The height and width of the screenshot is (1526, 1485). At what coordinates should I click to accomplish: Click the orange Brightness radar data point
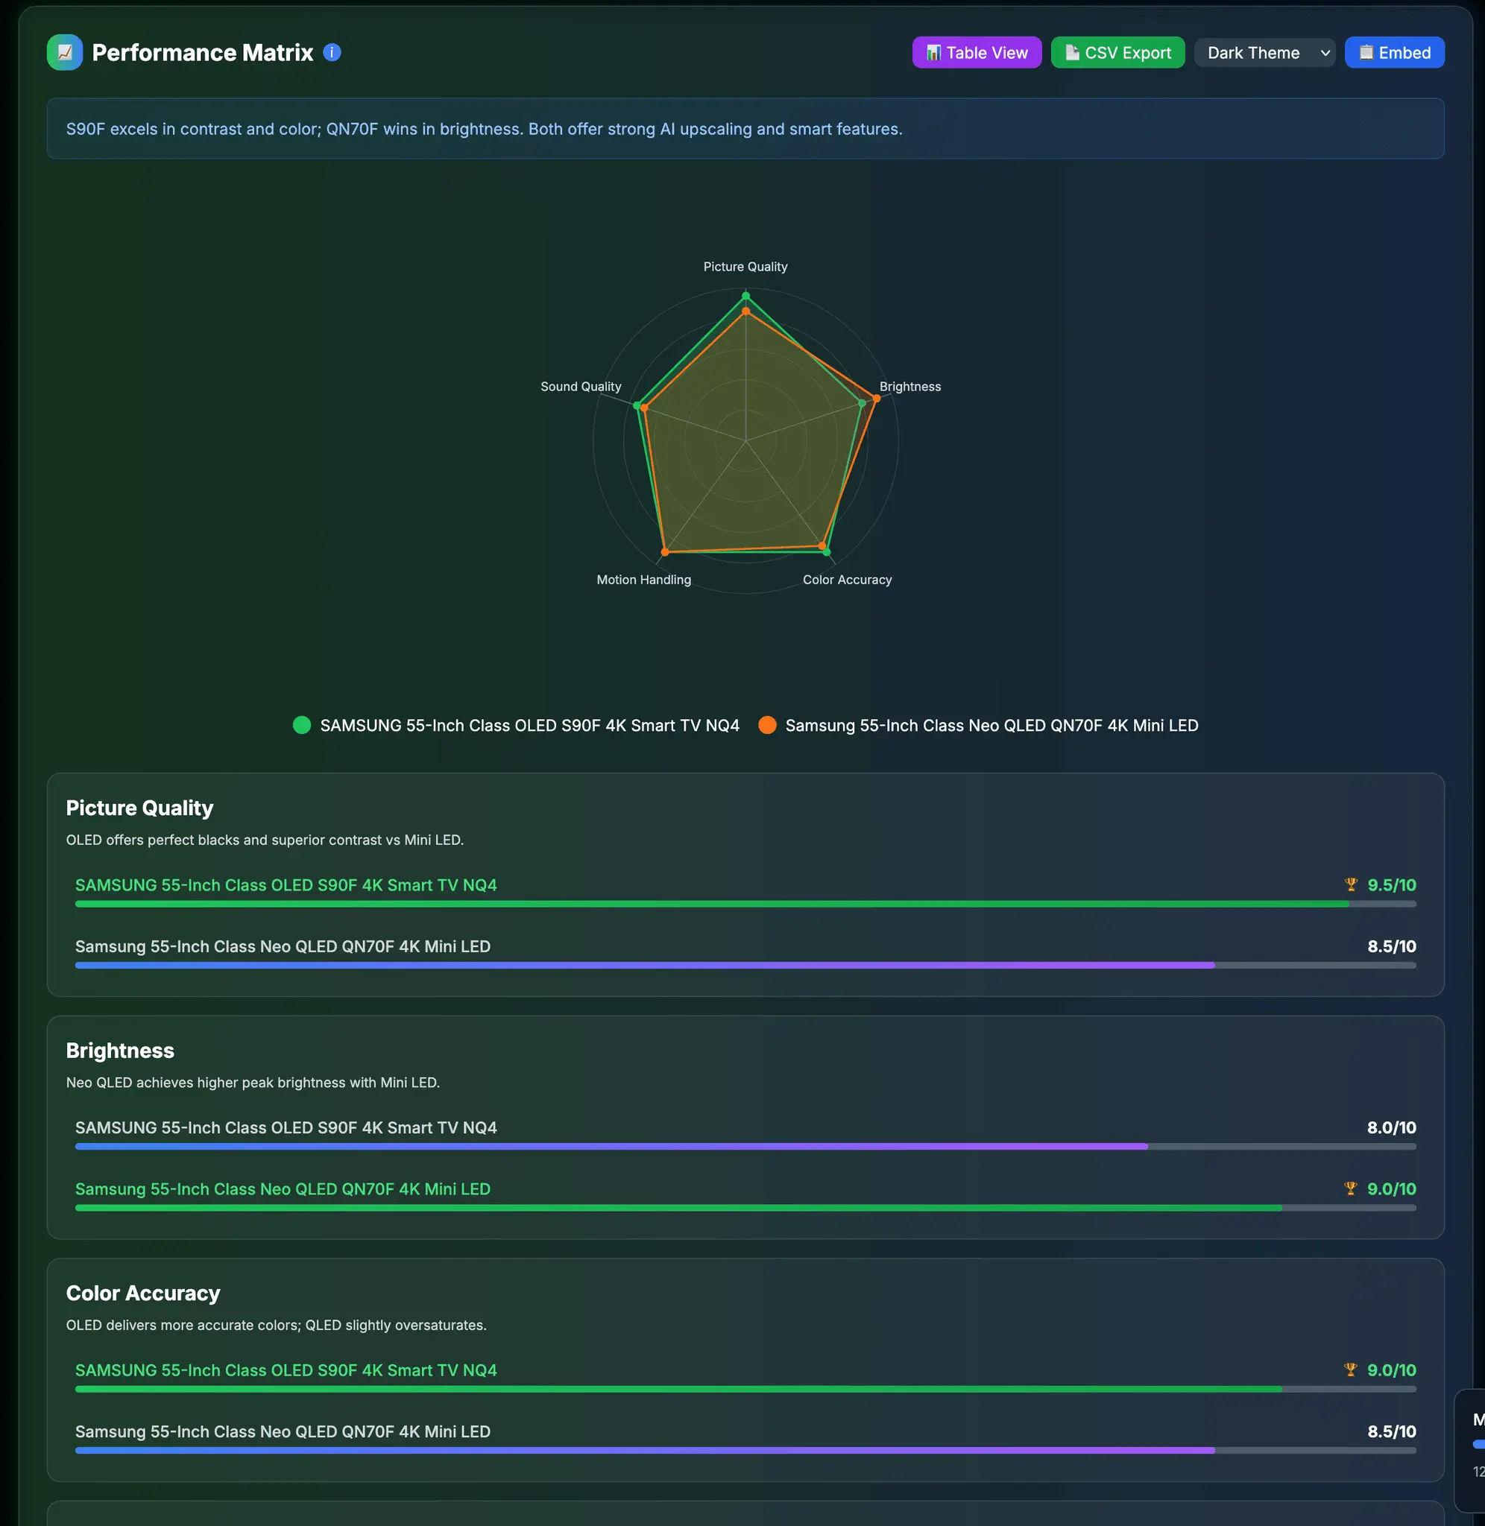[877, 398]
